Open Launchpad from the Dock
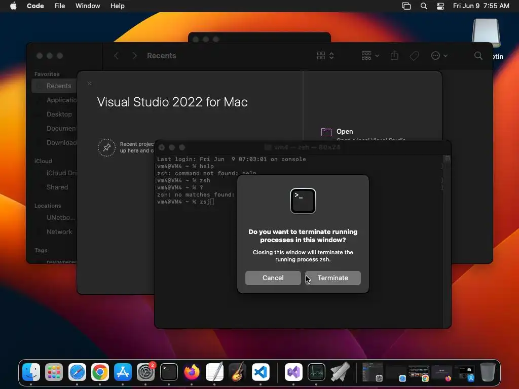519x389 pixels. pyautogui.click(x=54, y=372)
